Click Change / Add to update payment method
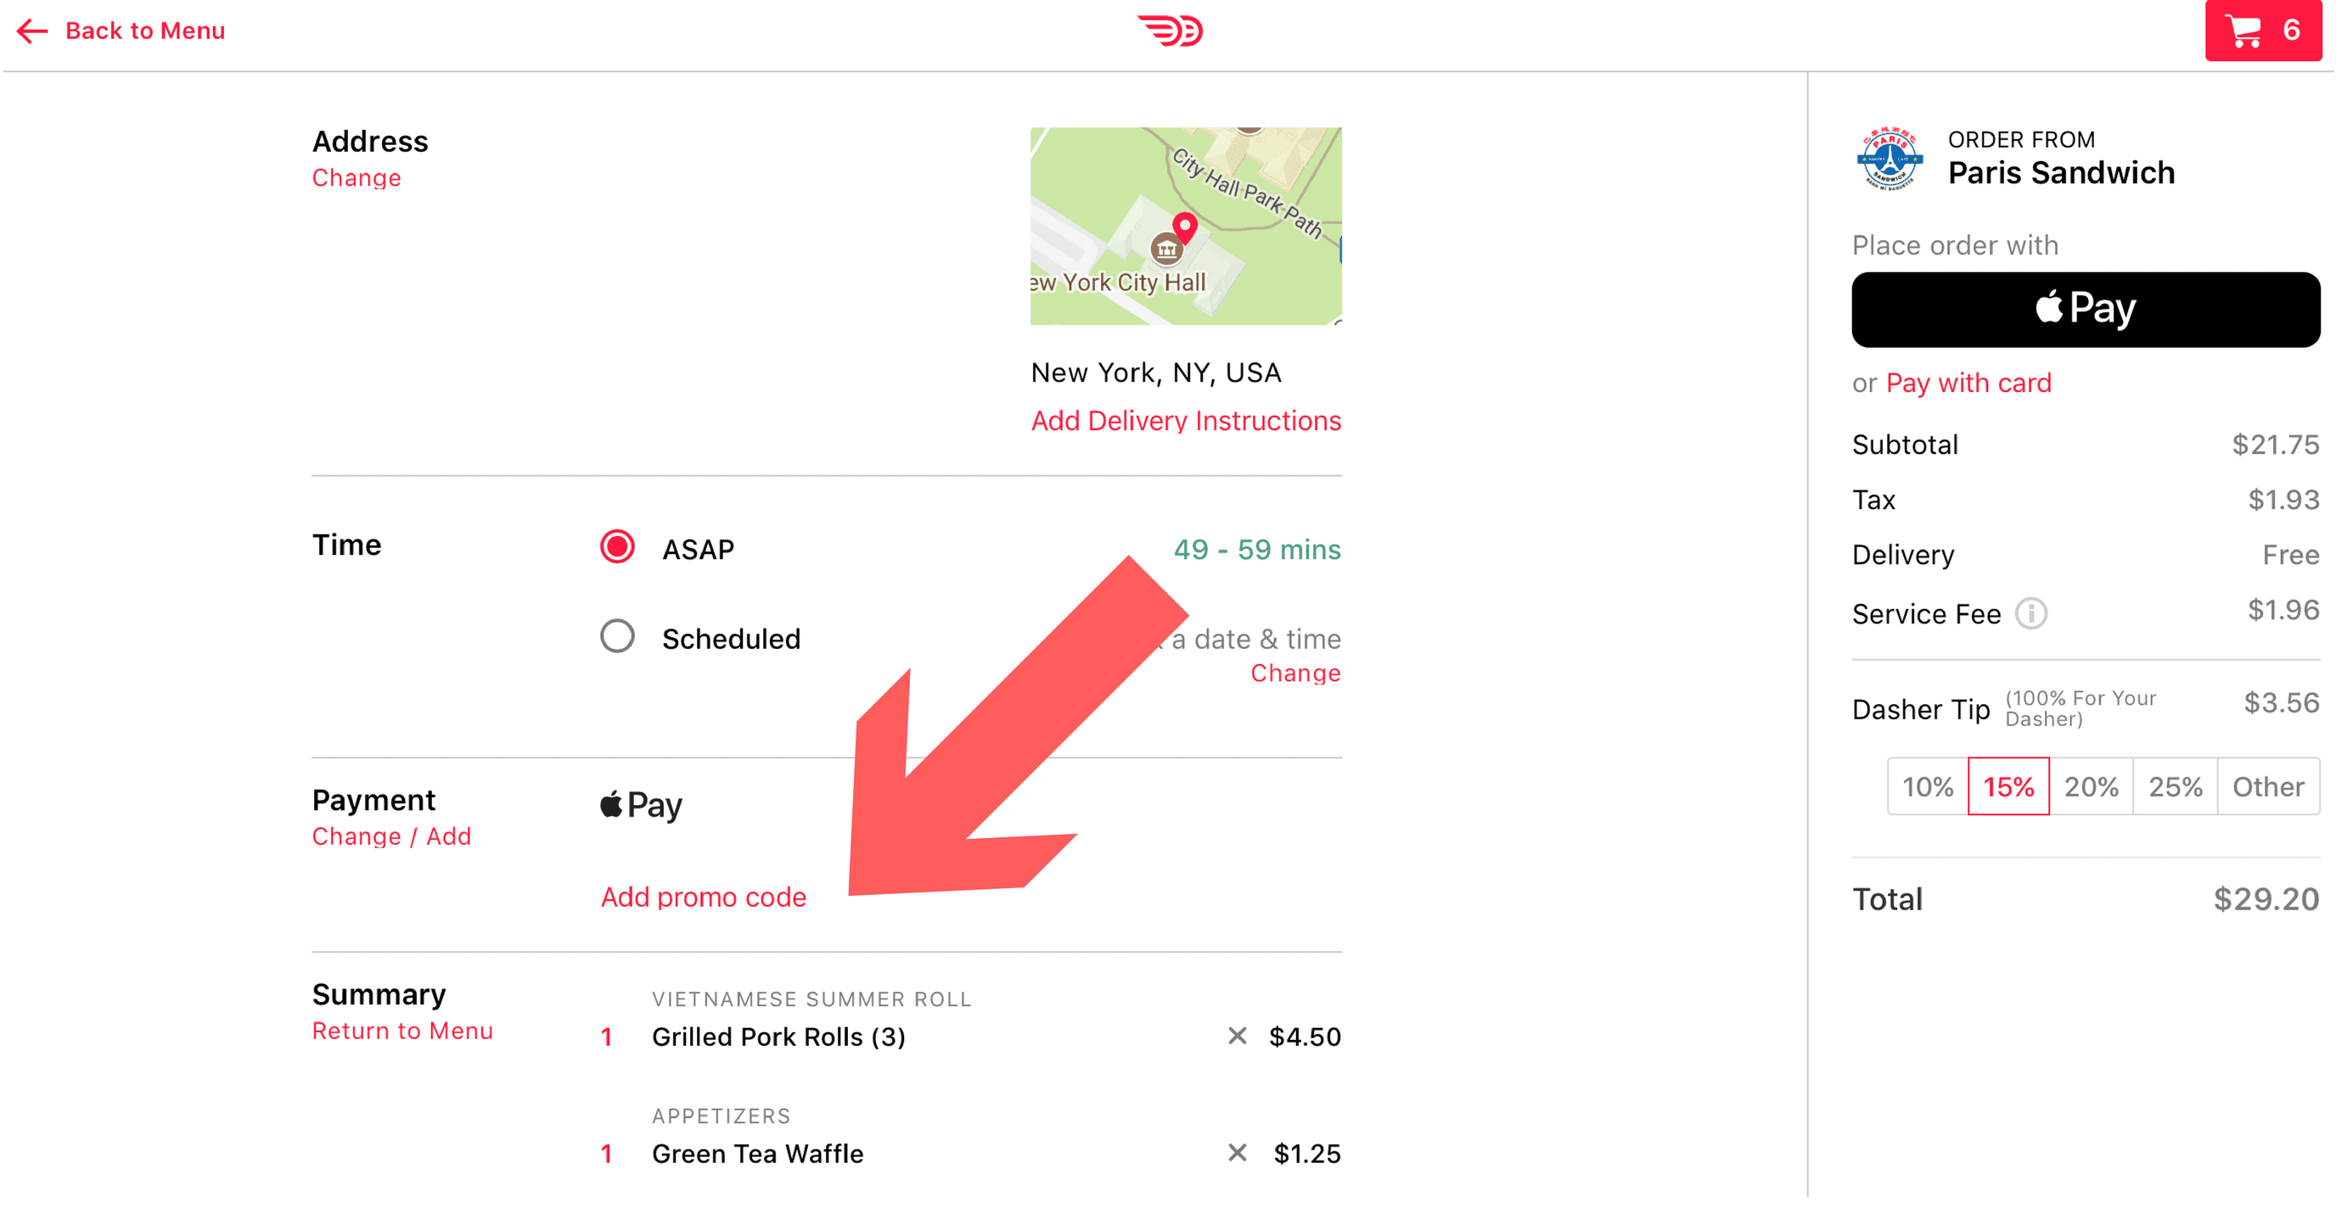Viewport: 2336px width, 1230px height. (x=390, y=838)
